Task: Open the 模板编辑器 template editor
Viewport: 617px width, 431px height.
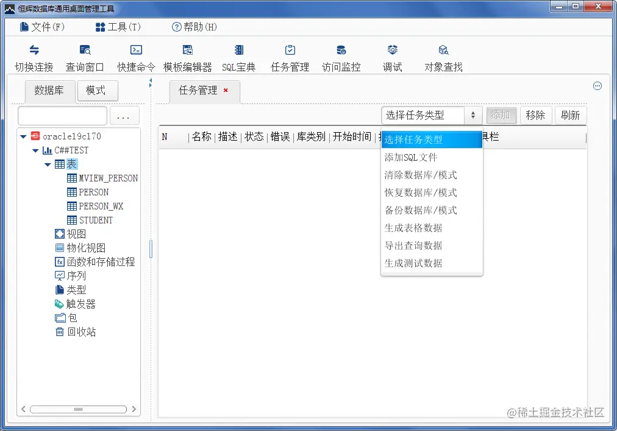Action: pos(188,50)
